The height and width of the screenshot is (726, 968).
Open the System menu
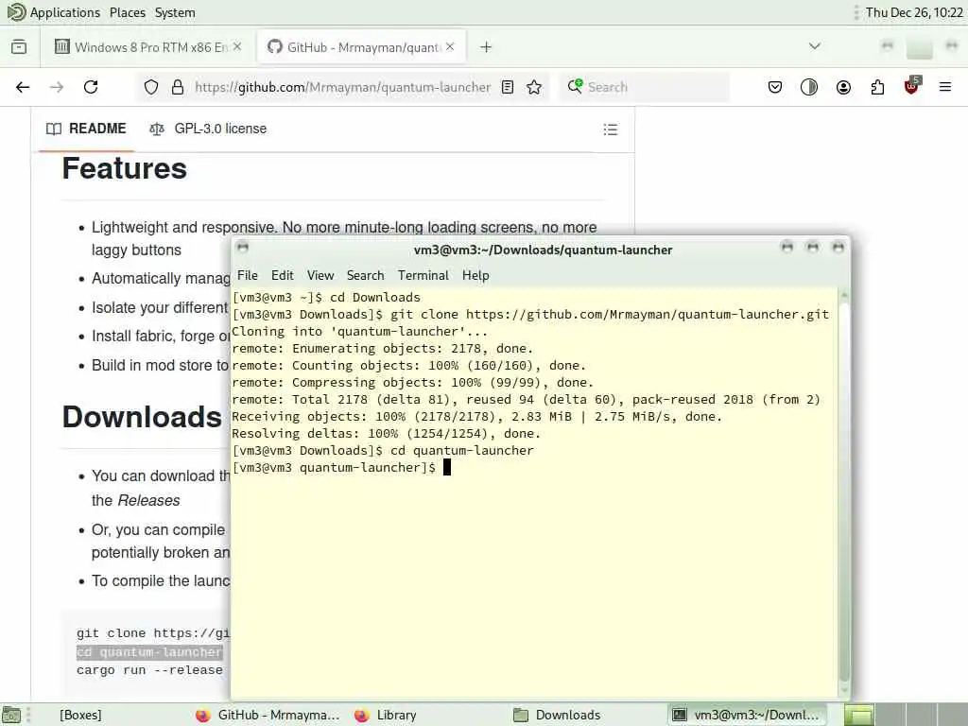point(175,12)
